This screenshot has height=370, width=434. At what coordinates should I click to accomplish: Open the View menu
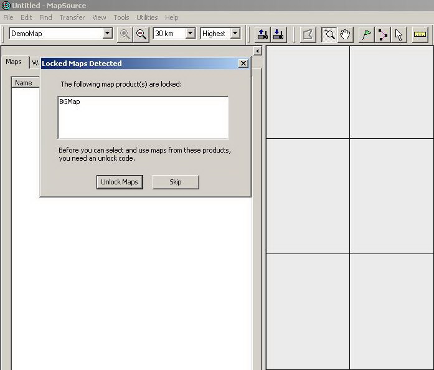point(99,17)
